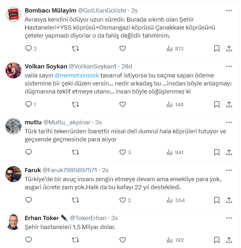Image resolution: width=241 pixels, height=248 pixels.
Task: Share Bombacı Mülayim's tweet
Action: (229, 49)
